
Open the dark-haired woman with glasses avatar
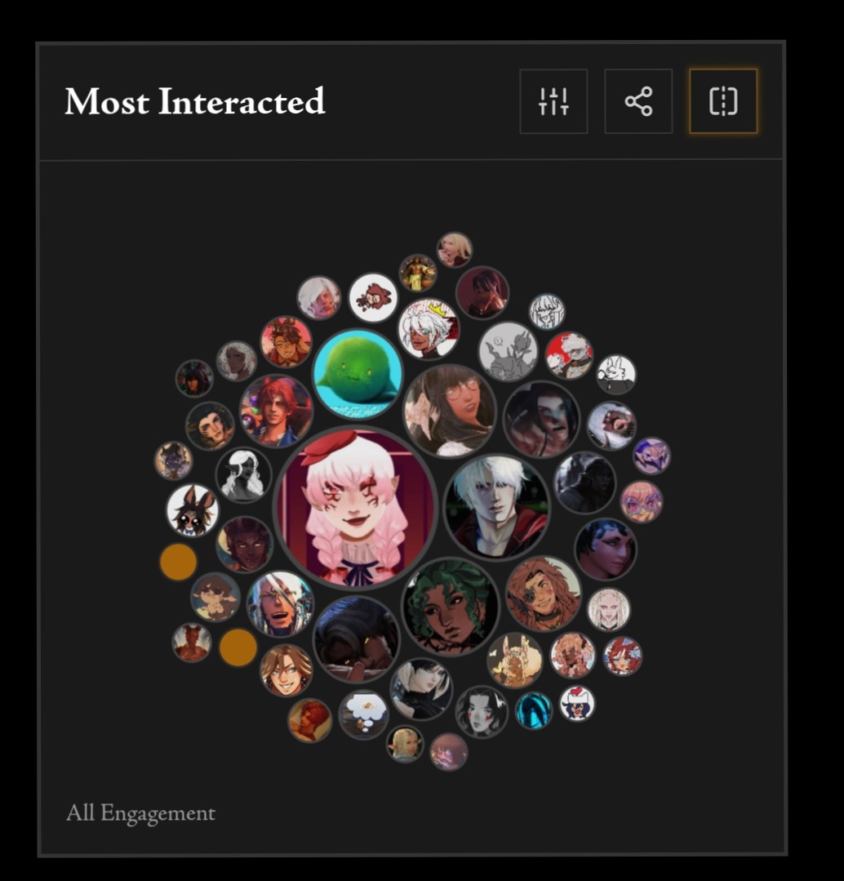click(450, 410)
